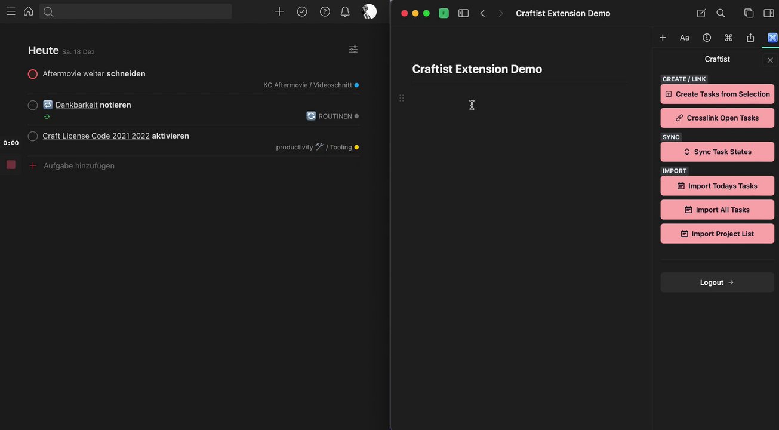The image size is (779, 430).
Task: Check off Dankbarkeit notieren task
Action: [33, 105]
